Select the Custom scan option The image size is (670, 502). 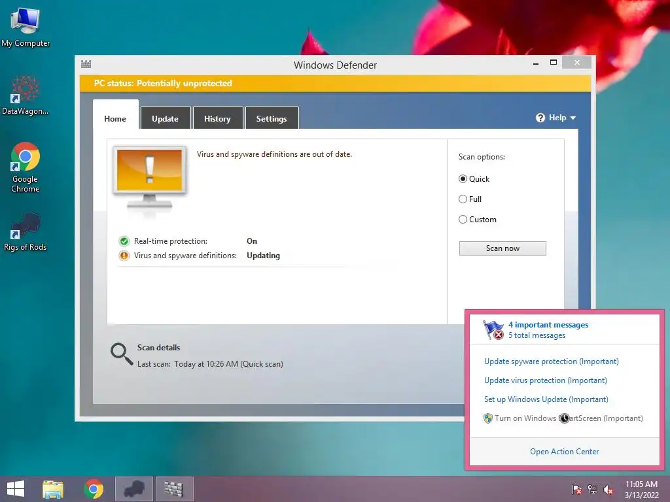point(477,220)
